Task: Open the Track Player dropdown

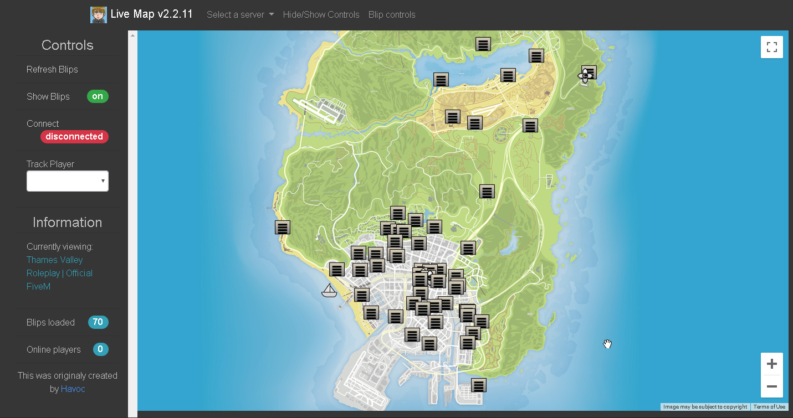Action: click(x=67, y=180)
